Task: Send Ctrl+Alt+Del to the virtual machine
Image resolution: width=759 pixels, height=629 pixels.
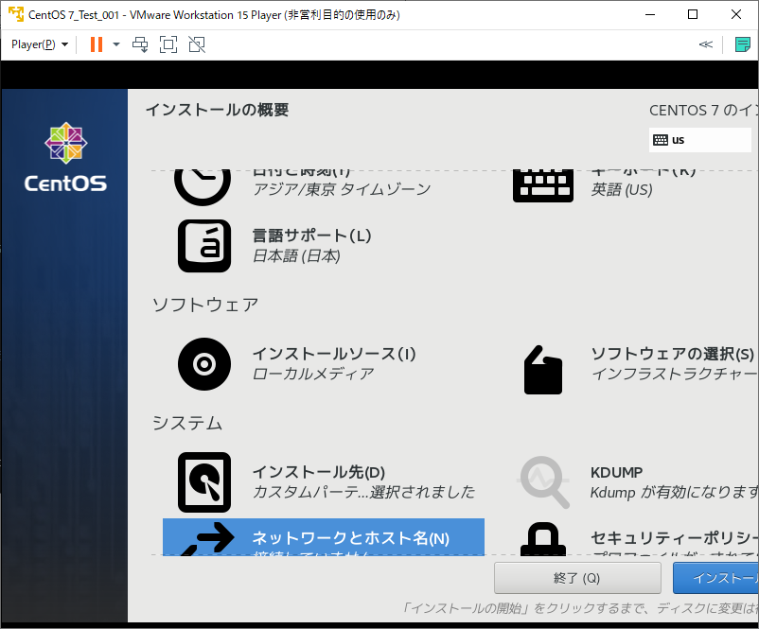Action: coord(140,44)
